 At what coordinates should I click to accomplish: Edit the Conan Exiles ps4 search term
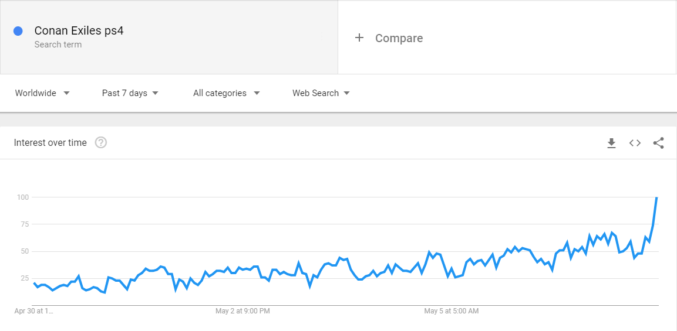coord(79,31)
